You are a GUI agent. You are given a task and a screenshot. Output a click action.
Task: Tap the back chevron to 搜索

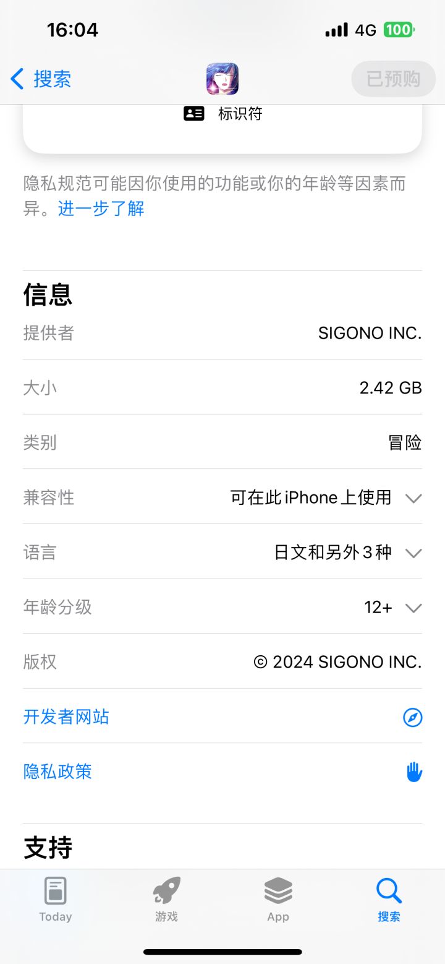point(17,79)
